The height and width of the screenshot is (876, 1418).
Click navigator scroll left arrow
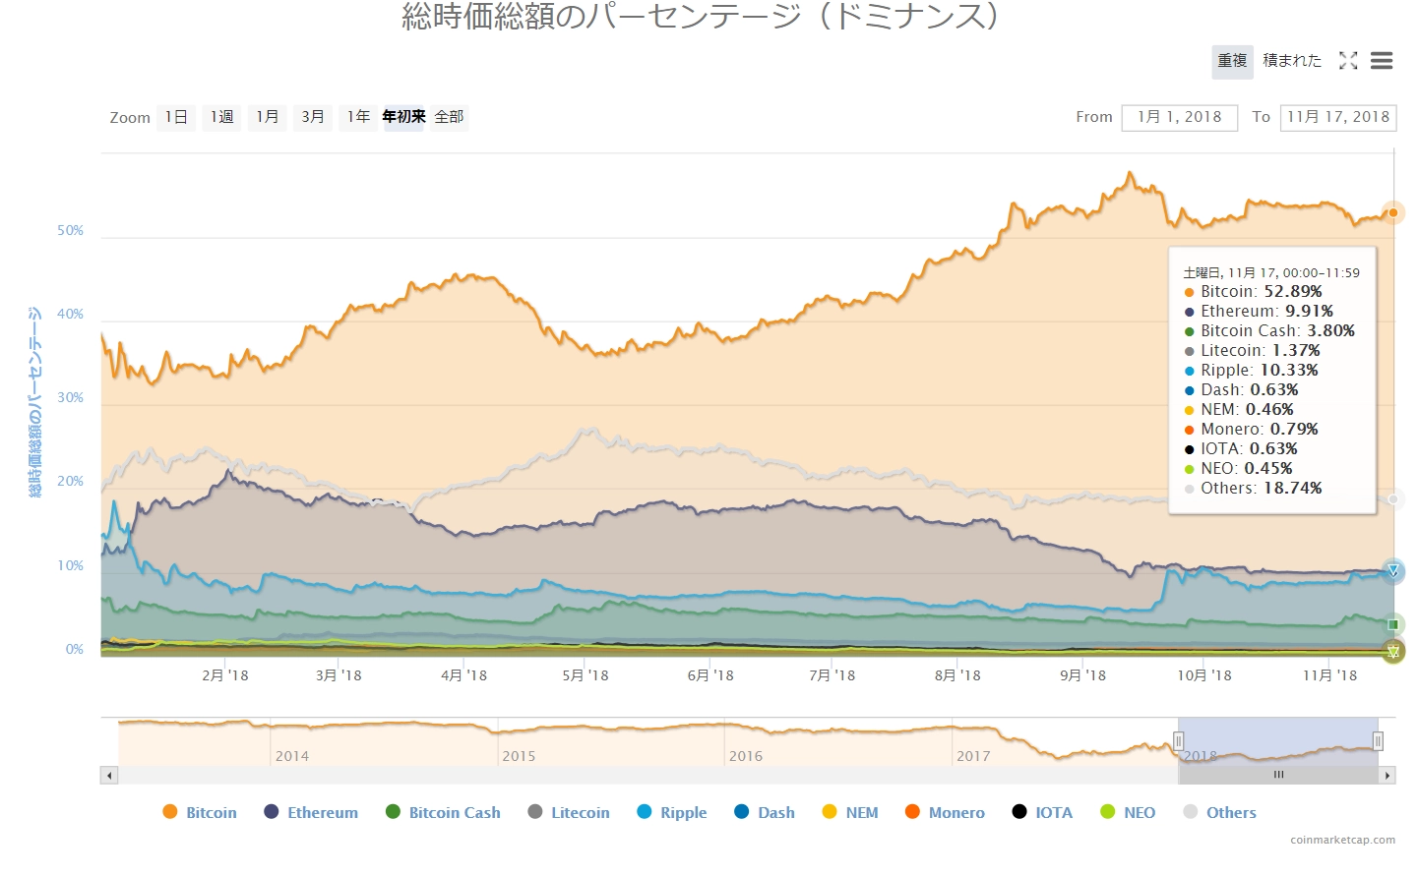pyautogui.click(x=109, y=776)
